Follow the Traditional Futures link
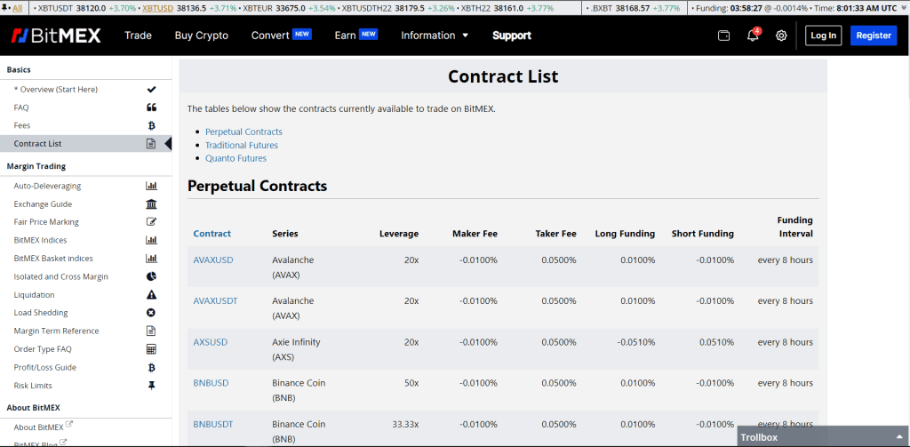Viewport: 910px width, 447px height. click(x=242, y=145)
